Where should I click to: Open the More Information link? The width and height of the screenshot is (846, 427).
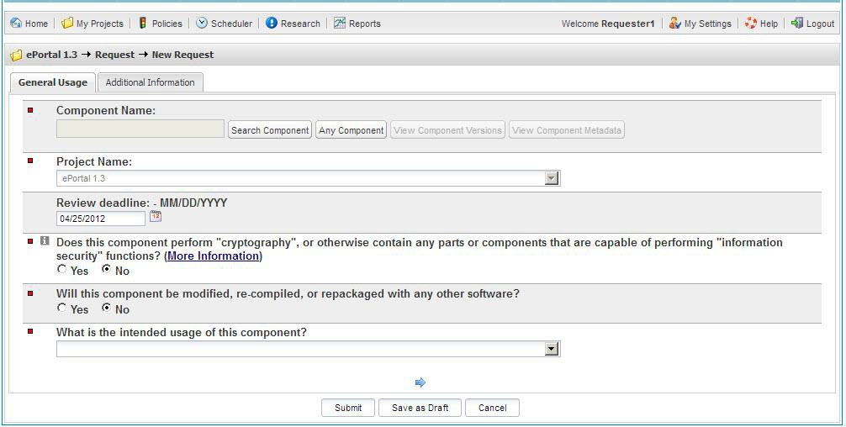pyautogui.click(x=213, y=256)
